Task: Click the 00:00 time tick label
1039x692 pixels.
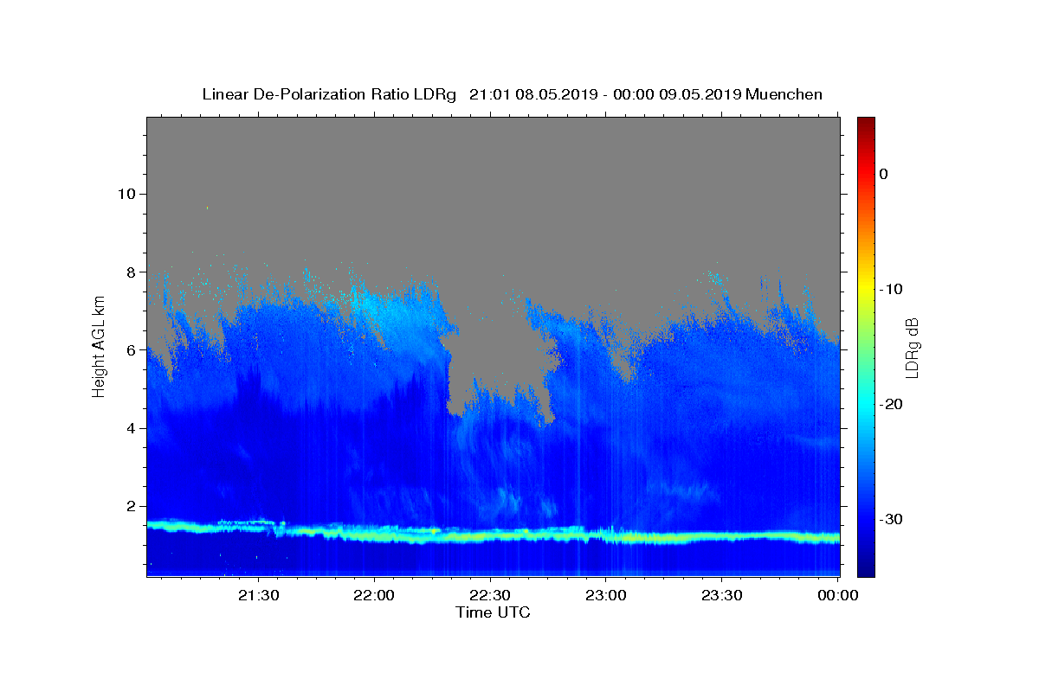Action: tap(837, 595)
